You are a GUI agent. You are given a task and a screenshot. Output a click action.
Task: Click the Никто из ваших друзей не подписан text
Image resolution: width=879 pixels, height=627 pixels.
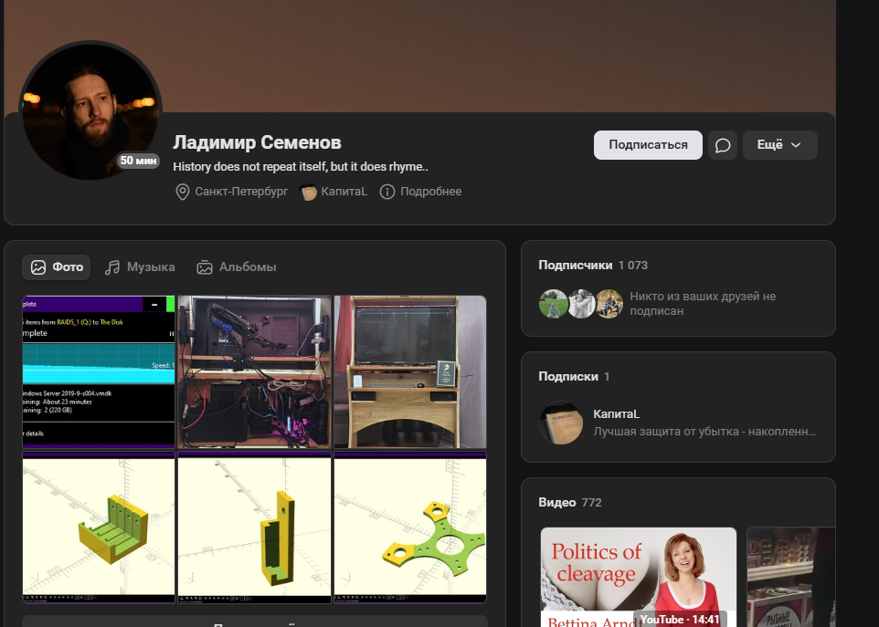pyautogui.click(x=703, y=303)
